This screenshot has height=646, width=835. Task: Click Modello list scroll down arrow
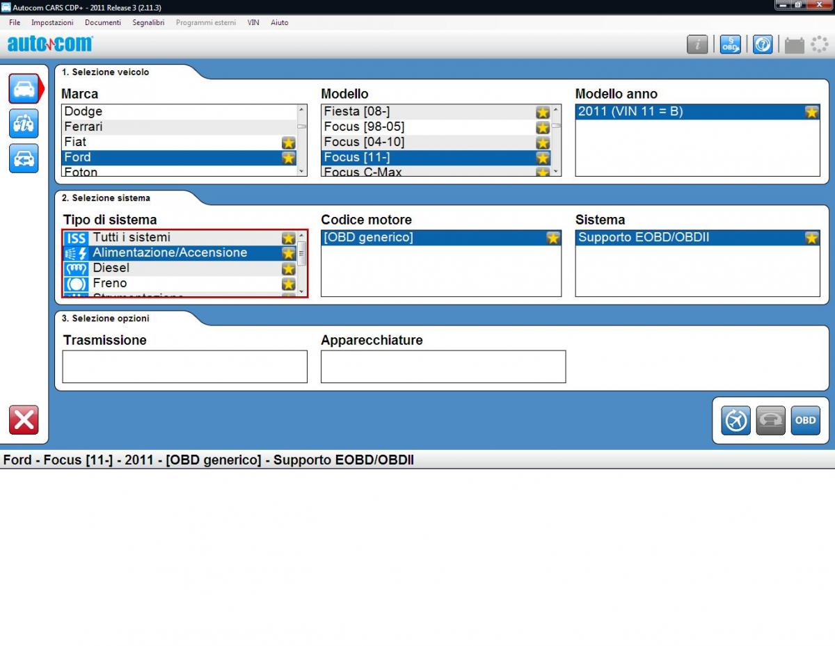(555, 171)
